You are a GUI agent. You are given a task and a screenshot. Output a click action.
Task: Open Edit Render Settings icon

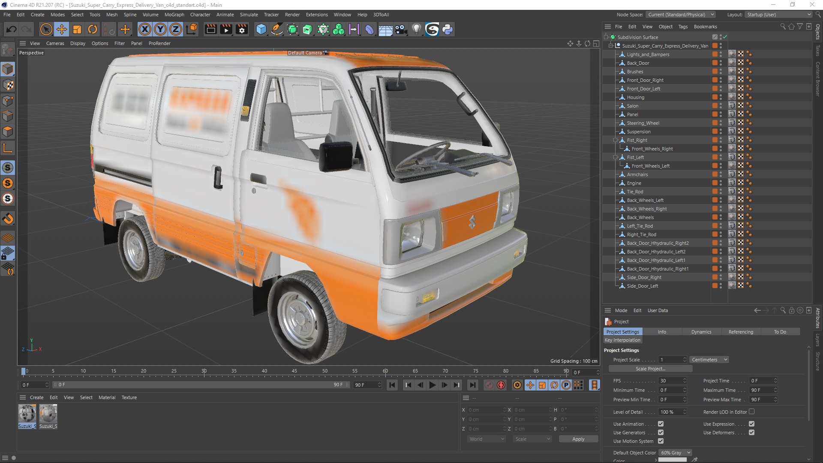pyautogui.click(x=242, y=29)
